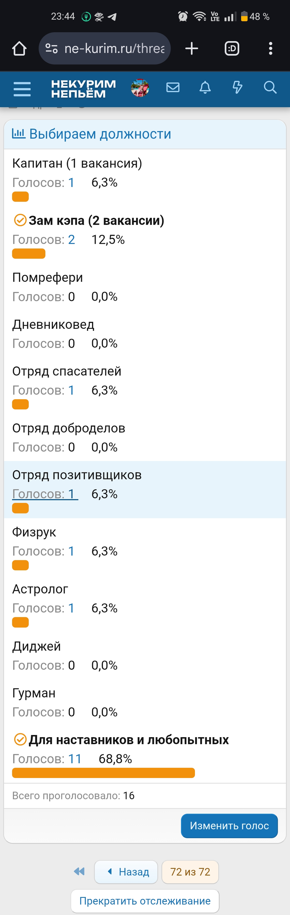Open the notifications bell
Screen dimensions: 290x915
pos(205,87)
